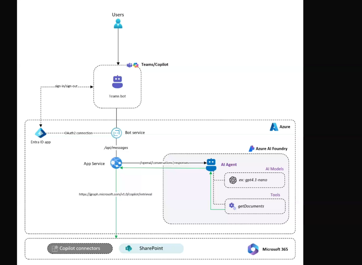The image size is (362, 265).
Task: Click the 'Bot service' label
Action: tap(135, 132)
